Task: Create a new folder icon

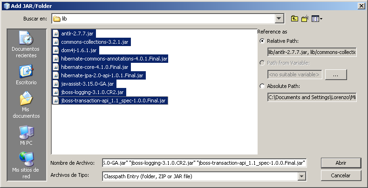Action: click(x=305, y=19)
